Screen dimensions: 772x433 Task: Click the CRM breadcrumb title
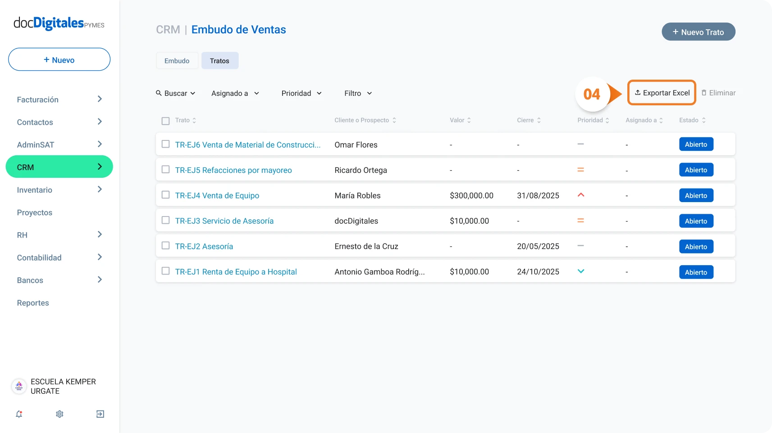click(x=168, y=30)
